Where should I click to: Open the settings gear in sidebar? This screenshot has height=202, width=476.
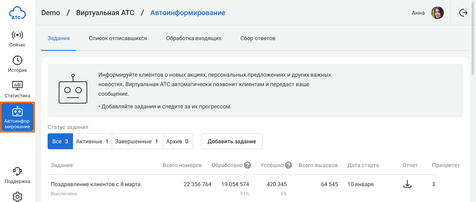(x=17, y=196)
